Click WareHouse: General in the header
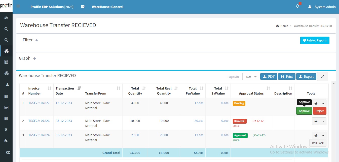The image size is (339, 162). tap(107, 7)
